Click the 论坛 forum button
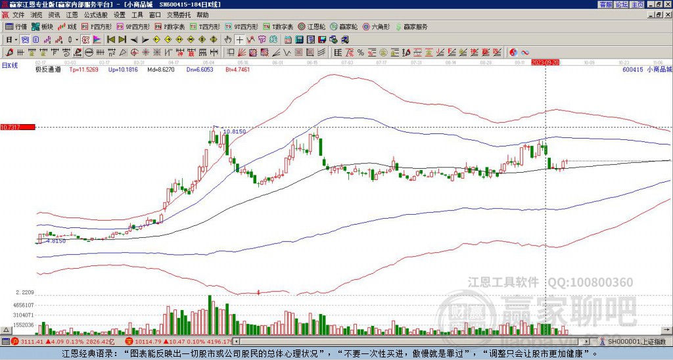673x360 pixels. click(x=621, y=5)
